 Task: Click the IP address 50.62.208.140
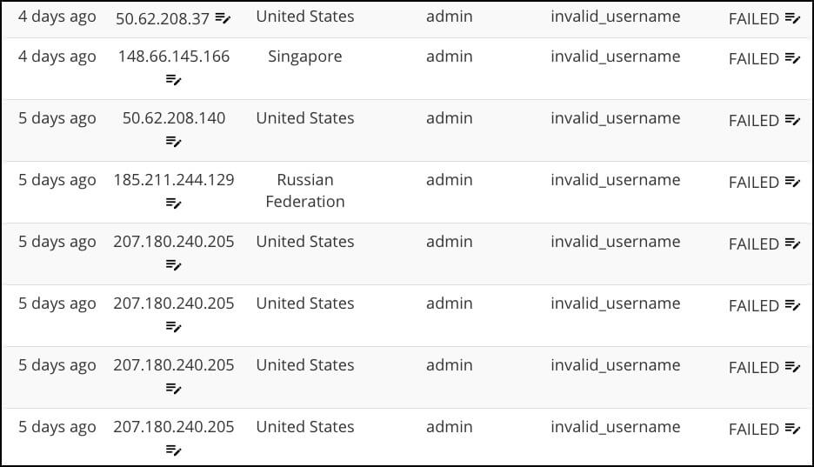[174, 118]
